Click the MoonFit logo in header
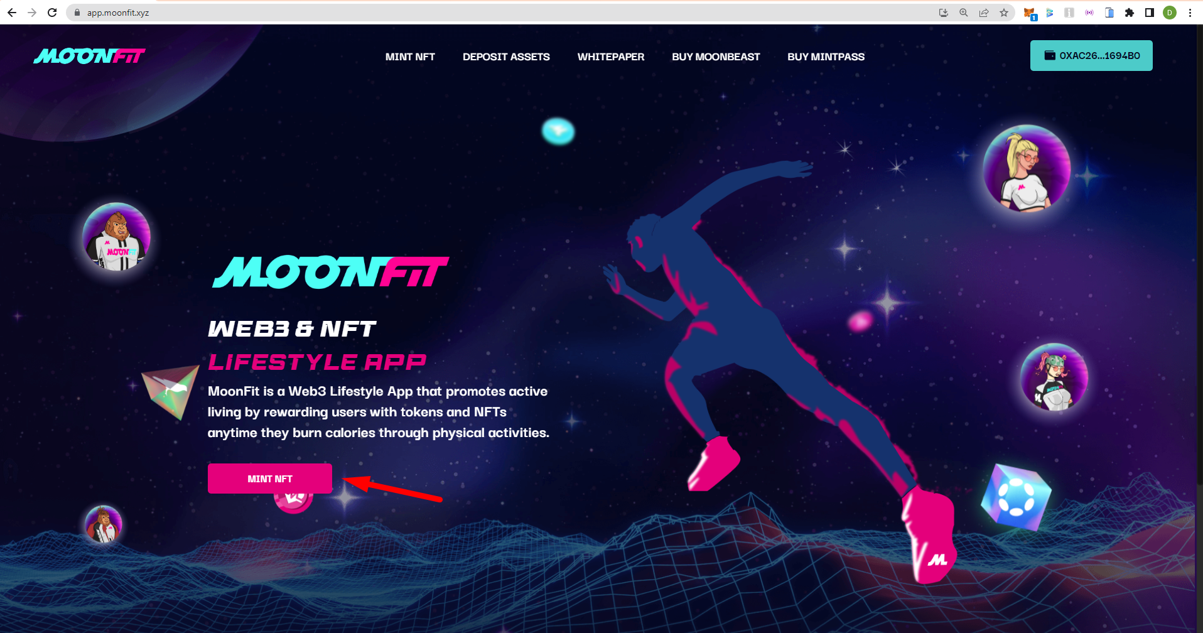 89,57
